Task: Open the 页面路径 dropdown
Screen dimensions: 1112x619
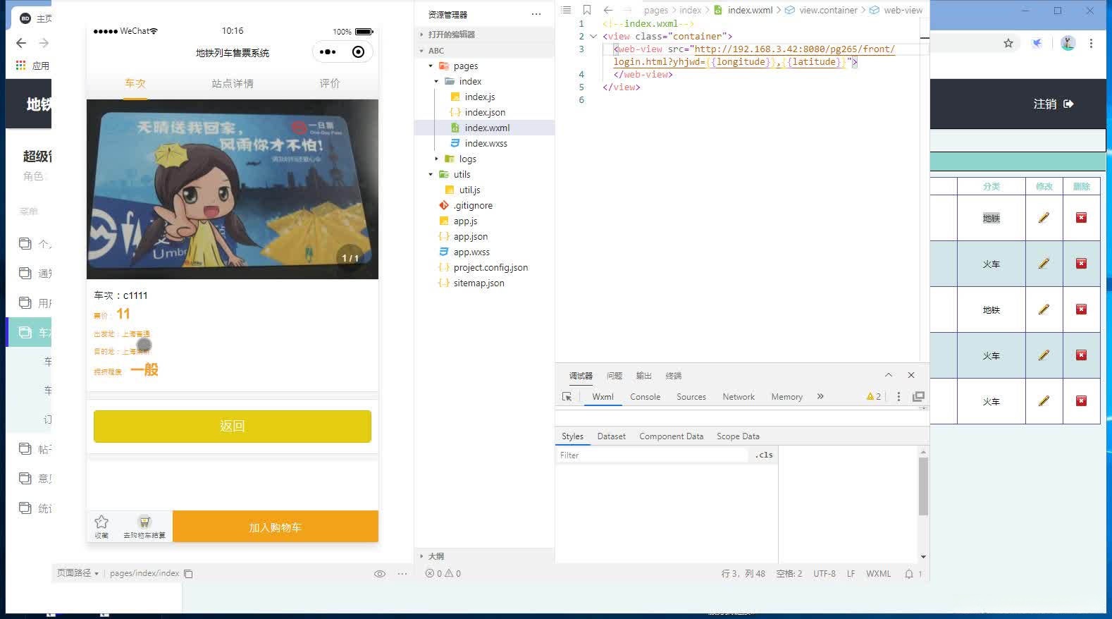Action: [x=78, y=574]
